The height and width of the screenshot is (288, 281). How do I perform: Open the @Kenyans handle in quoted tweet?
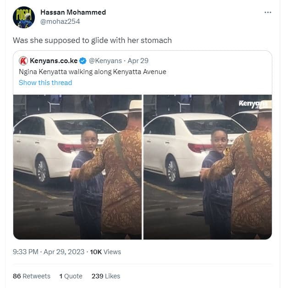tap(105, 61)
